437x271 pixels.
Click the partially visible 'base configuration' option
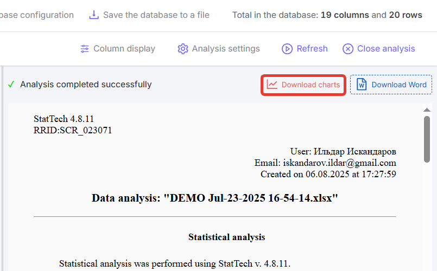coord(37,15)
